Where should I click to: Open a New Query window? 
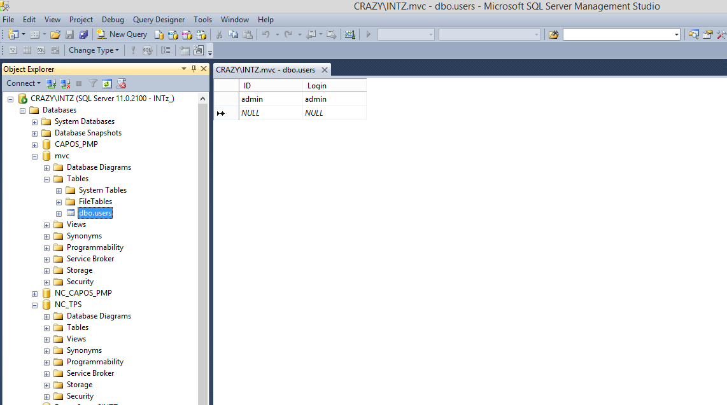pos(122,34)
